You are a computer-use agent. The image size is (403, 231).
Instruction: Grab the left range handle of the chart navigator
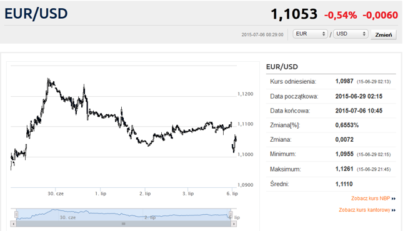[x=16, y=214]
